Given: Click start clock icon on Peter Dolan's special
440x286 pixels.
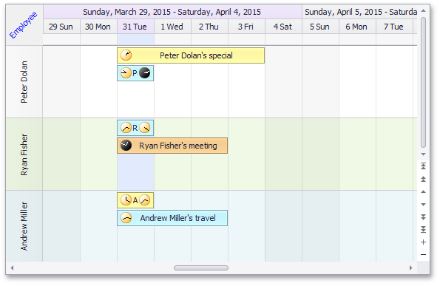Looking at the screenshot, I should tap(126, 55).
